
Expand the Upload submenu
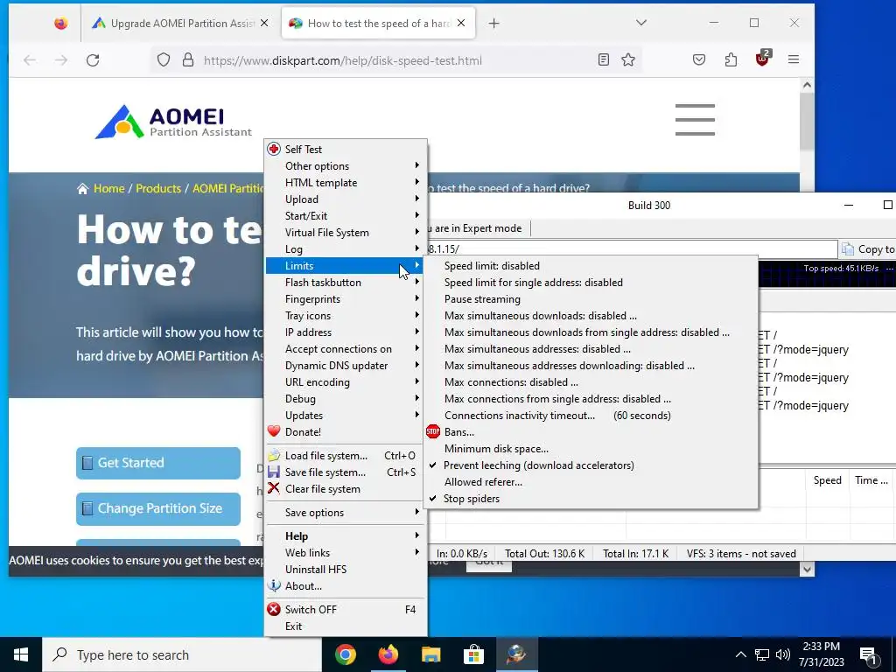(345, 199)
